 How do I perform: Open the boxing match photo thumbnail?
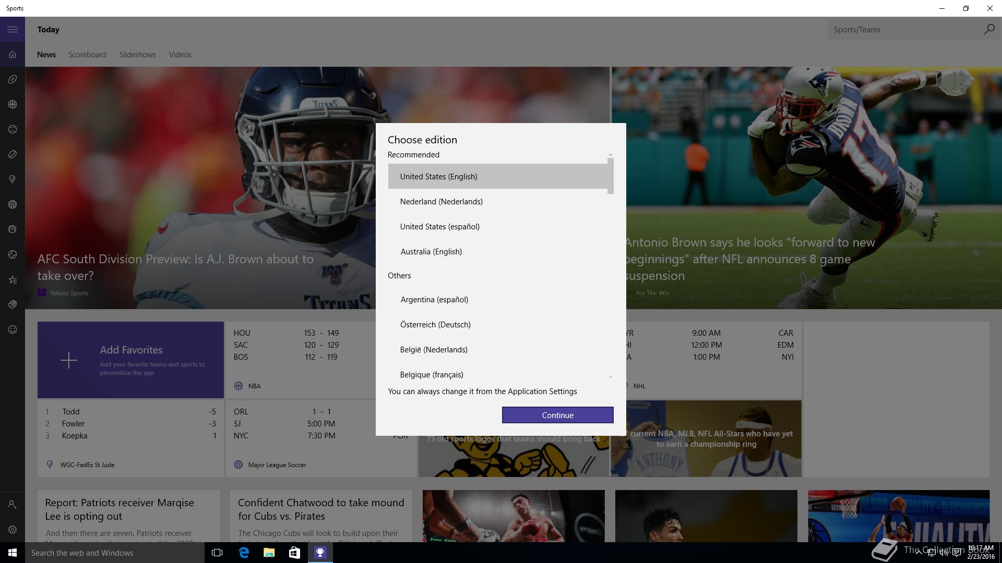pos(514,516)
